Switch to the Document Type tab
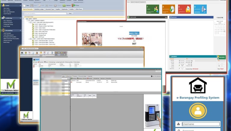Viewport: 231px width, 131px height. pos(50,9)
